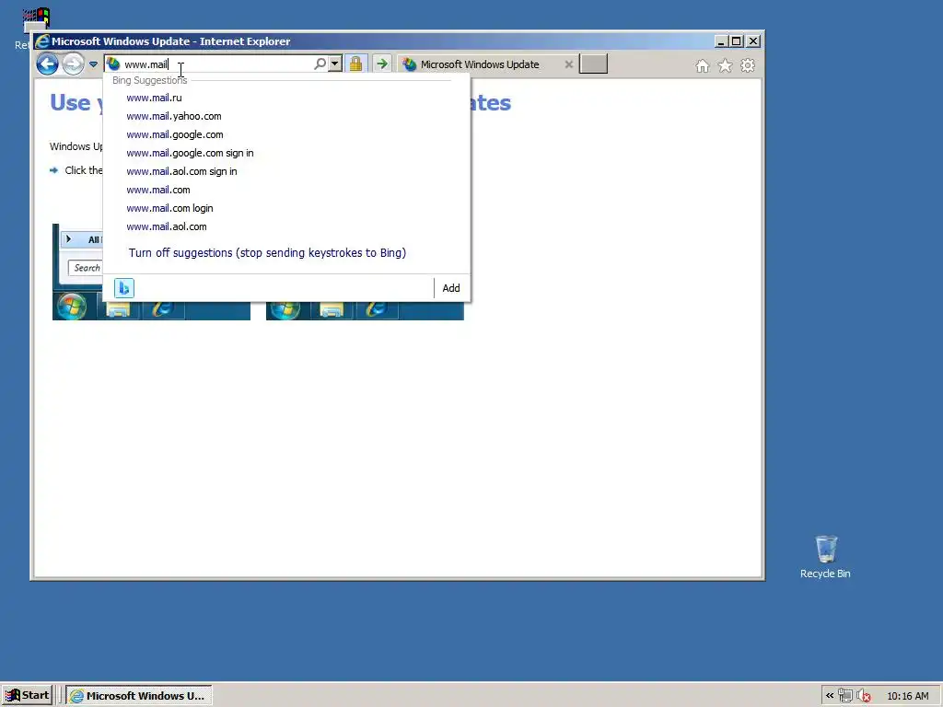Click the network tray icon
943x707 pixels.
click(845, 696)
